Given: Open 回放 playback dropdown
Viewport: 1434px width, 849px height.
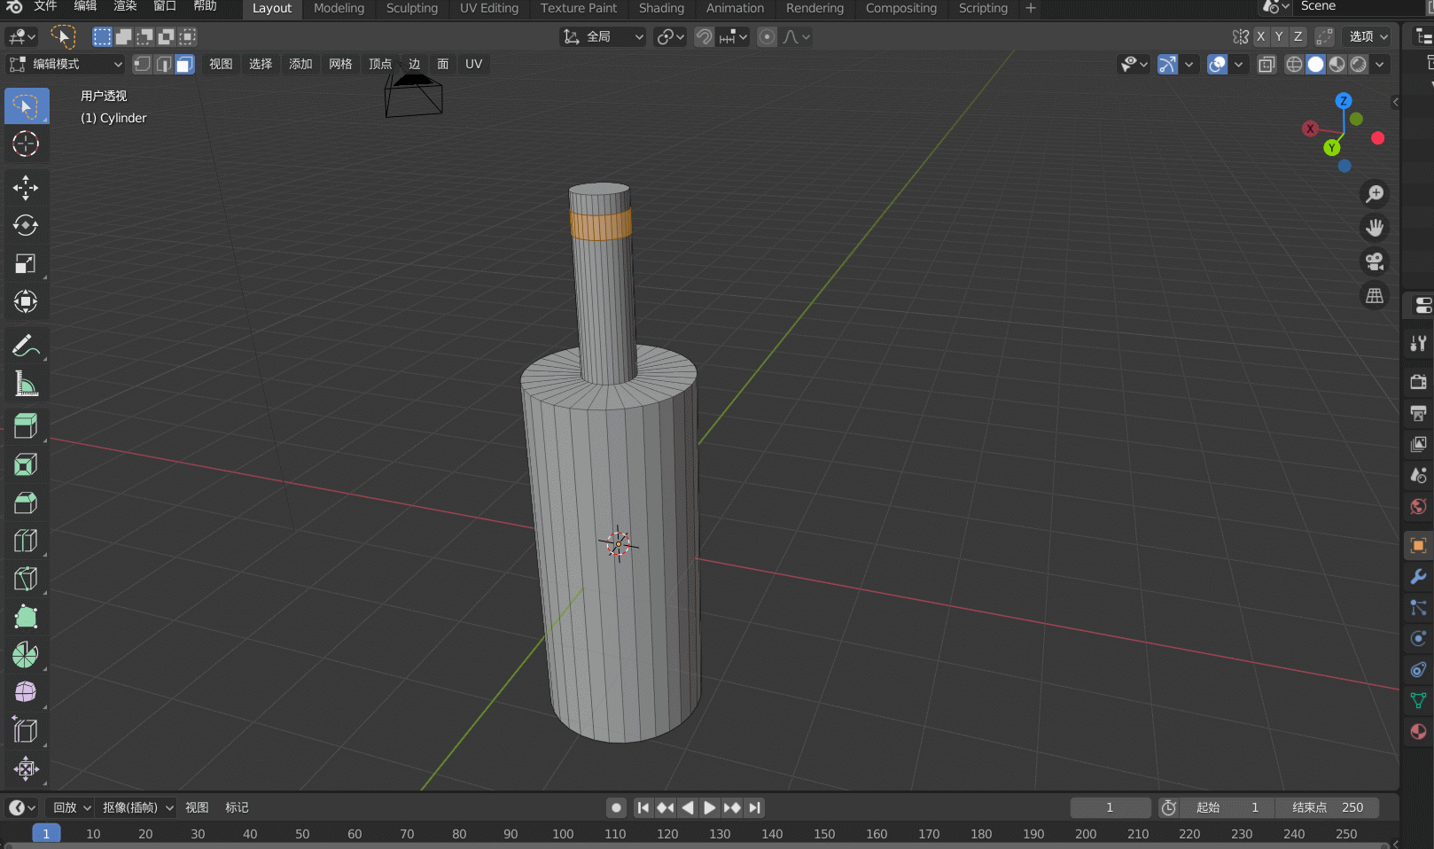Looking at the screenshot, I should pos(71,807).
